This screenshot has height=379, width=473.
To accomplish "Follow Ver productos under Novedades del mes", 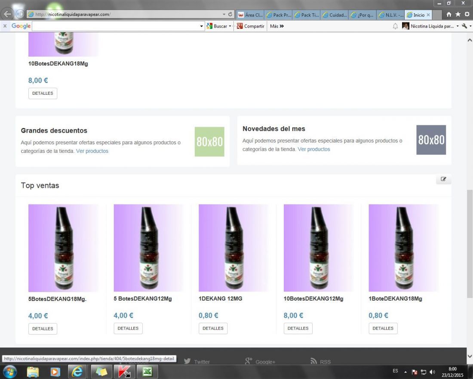I will click(x=314, y=149).
